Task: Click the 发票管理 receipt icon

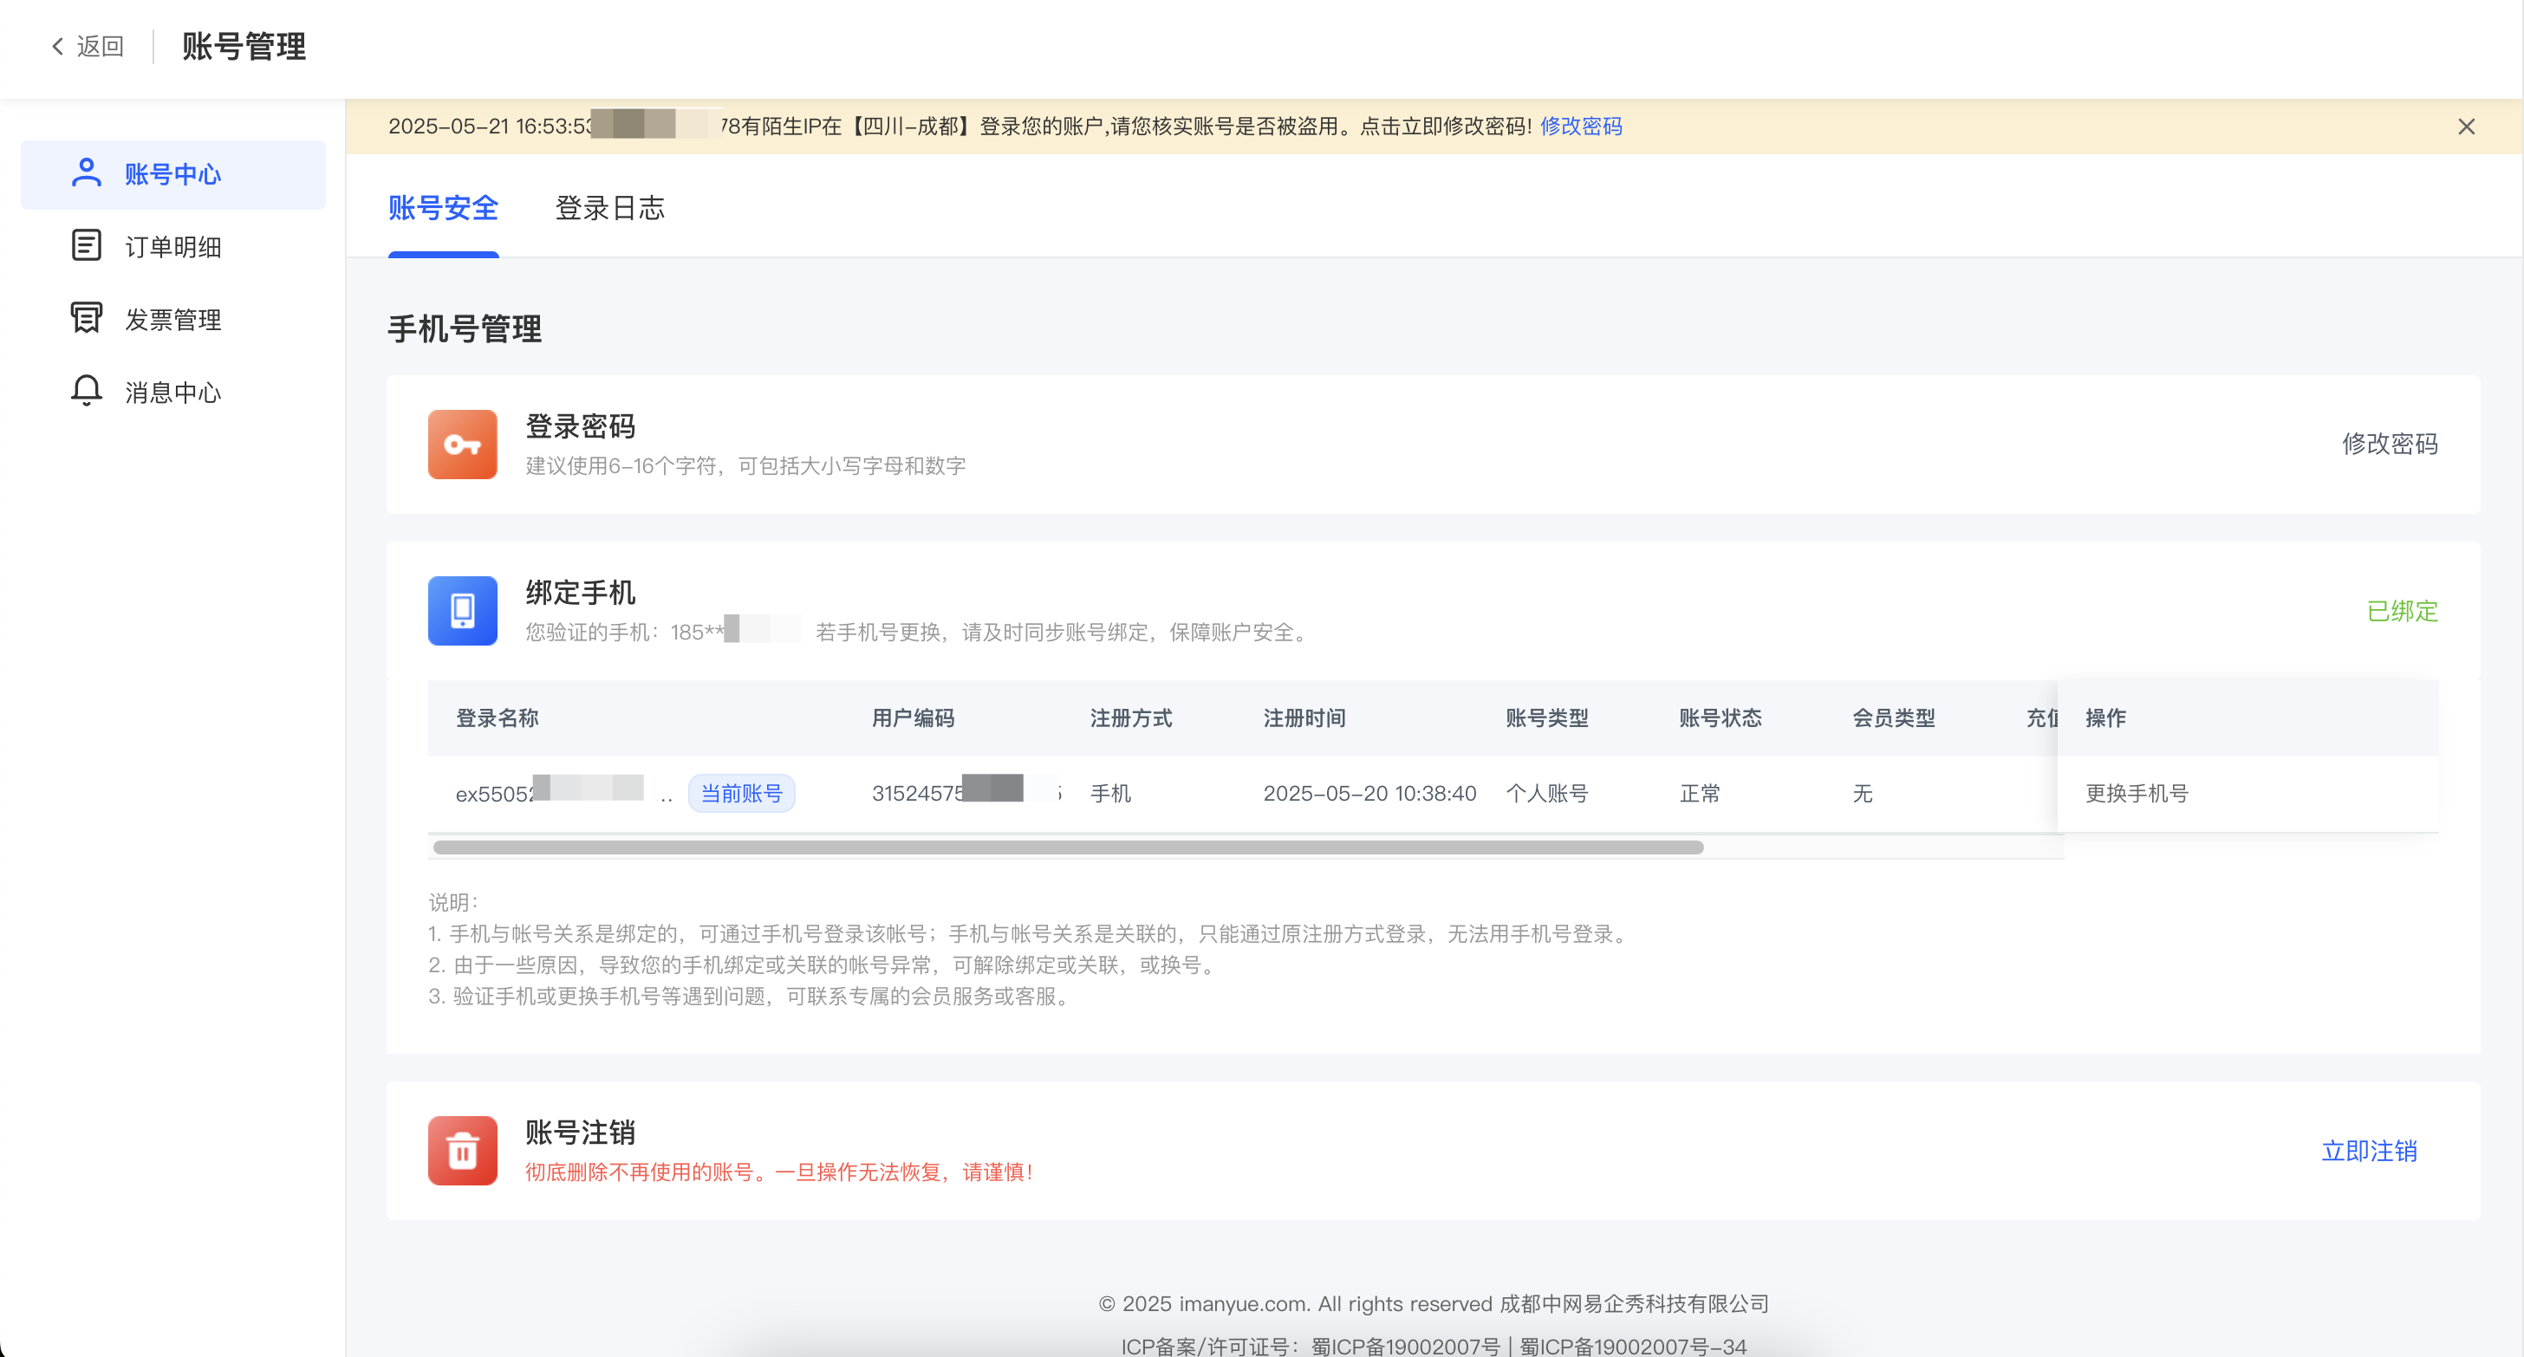Action: point(86,318)
